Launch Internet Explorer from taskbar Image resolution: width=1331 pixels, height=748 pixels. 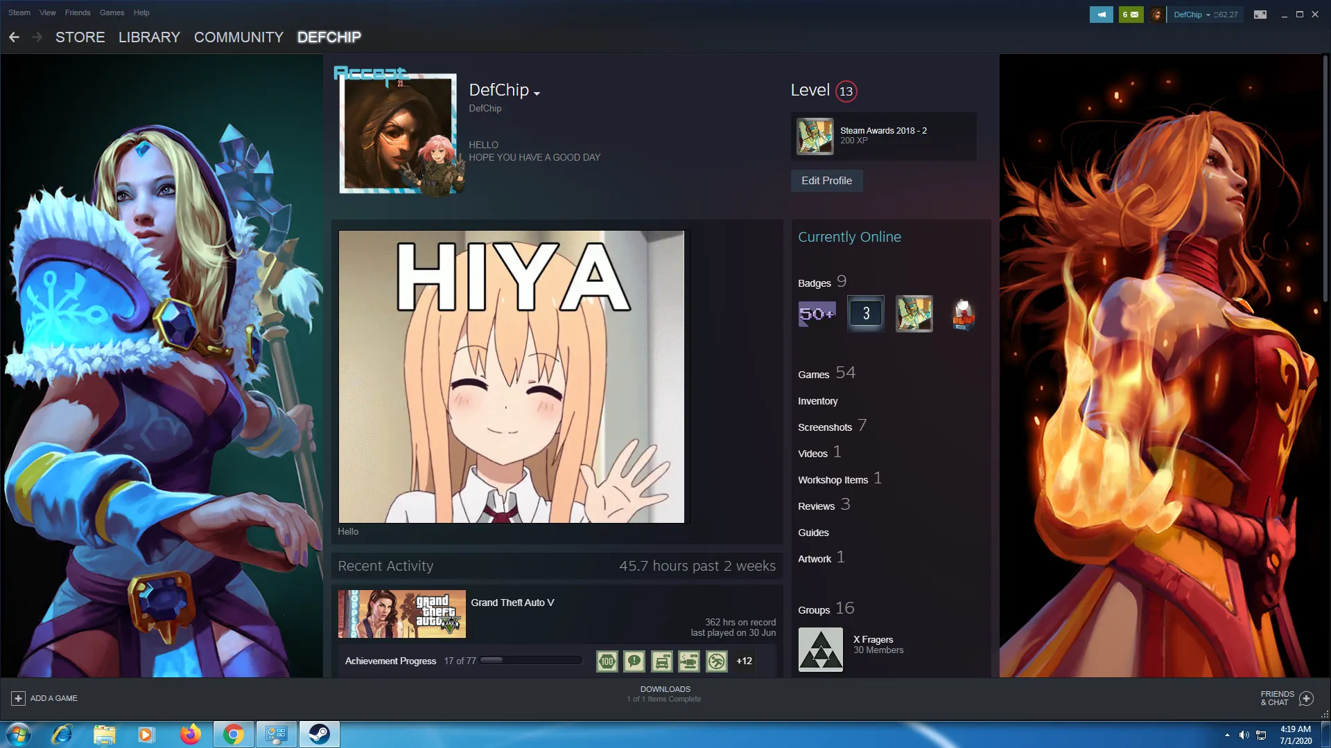tap(62, 734)
